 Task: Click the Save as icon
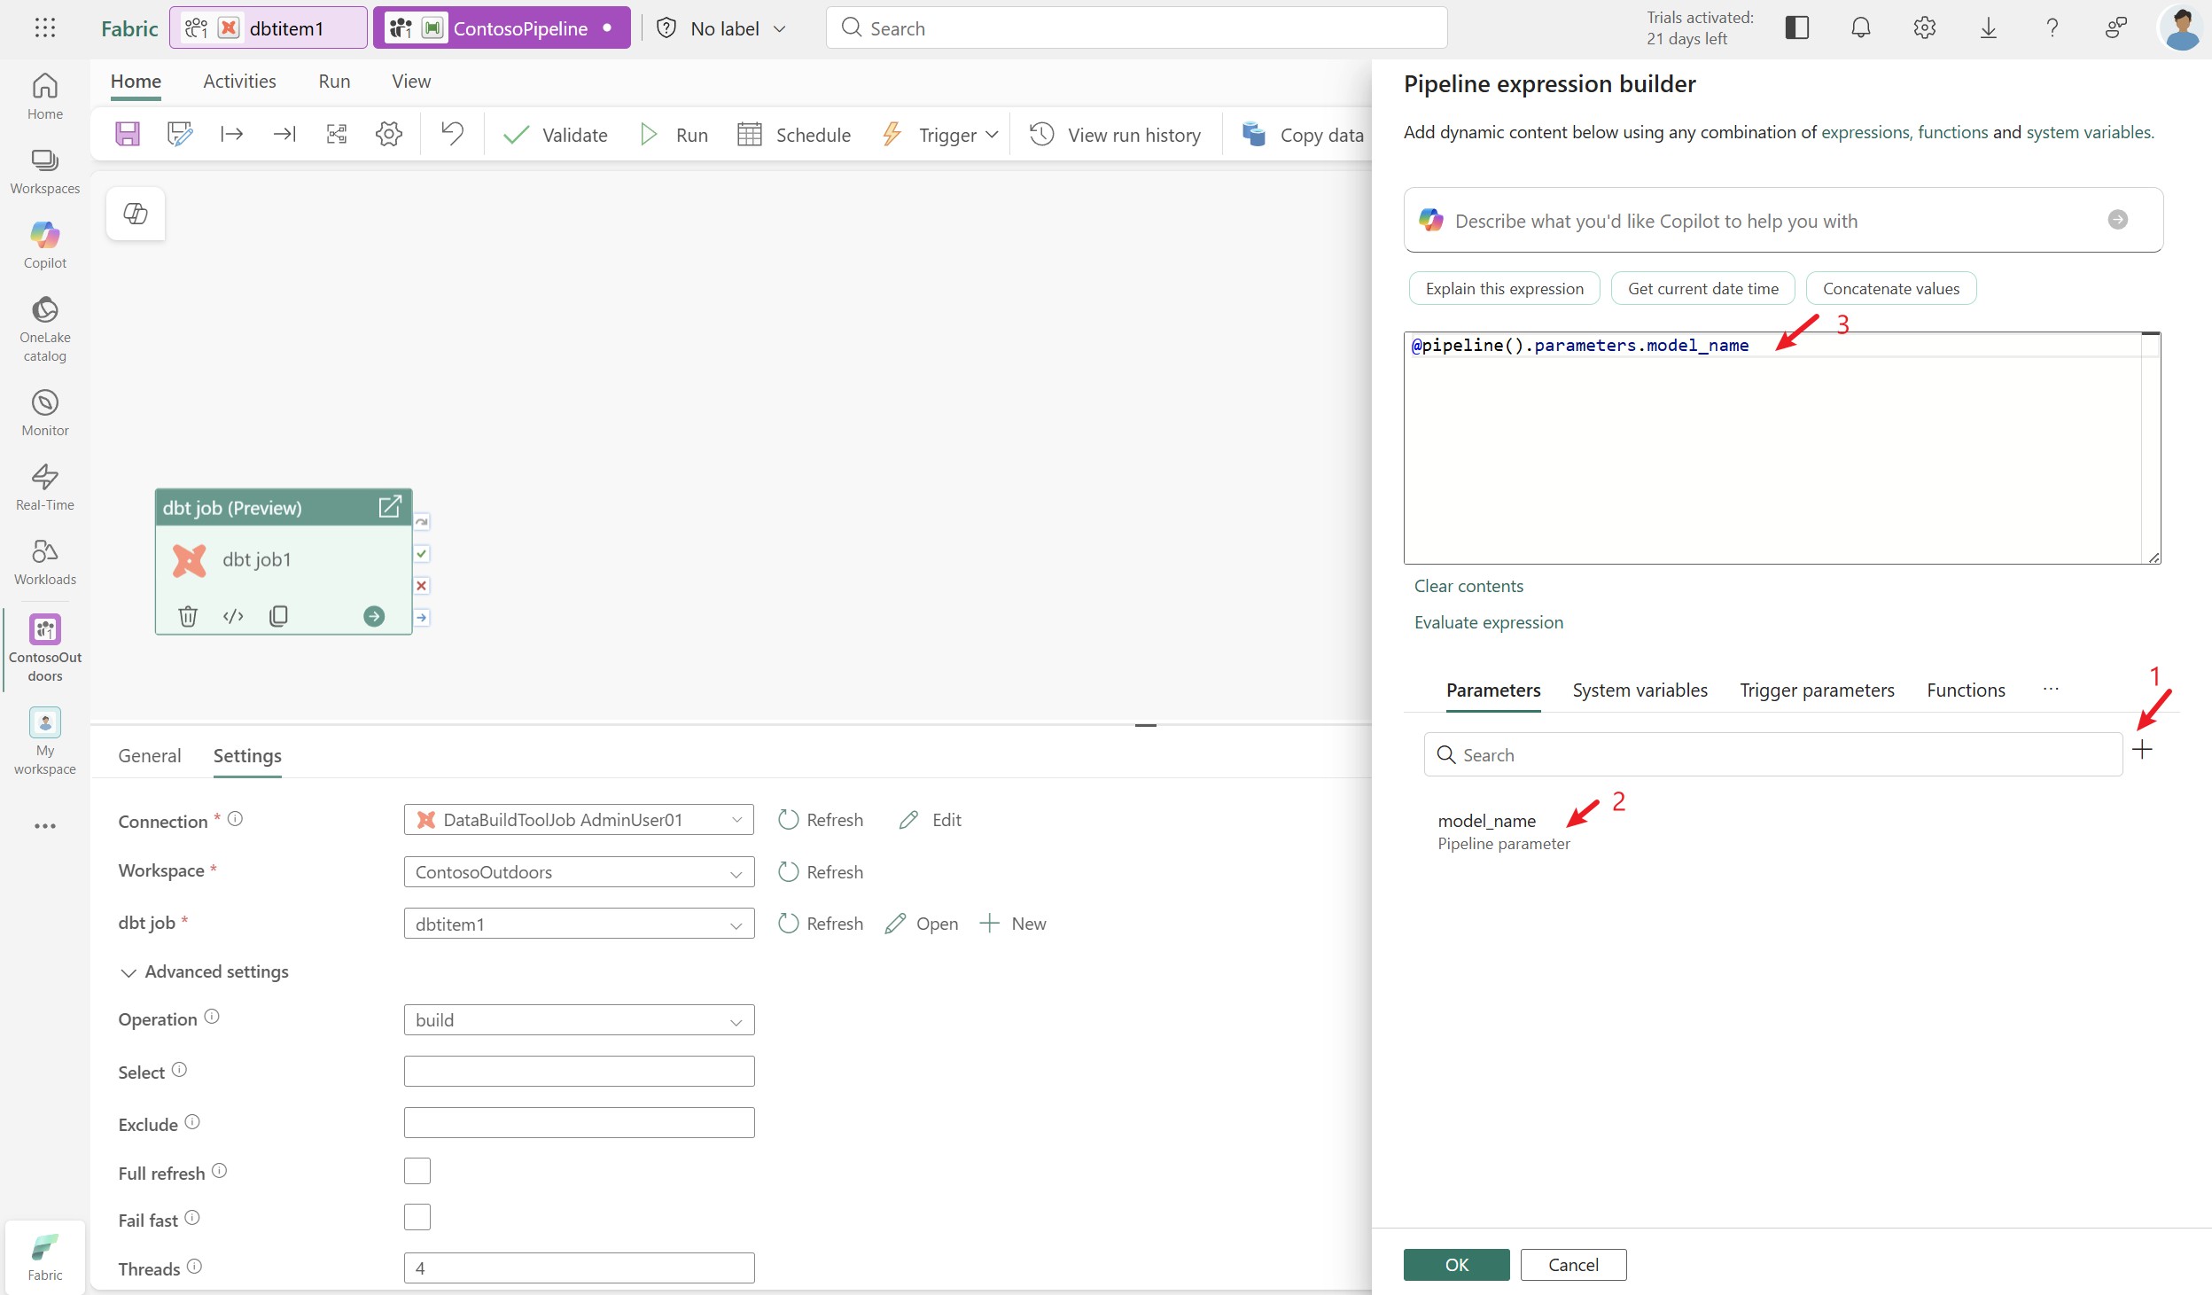pos(180,134)
